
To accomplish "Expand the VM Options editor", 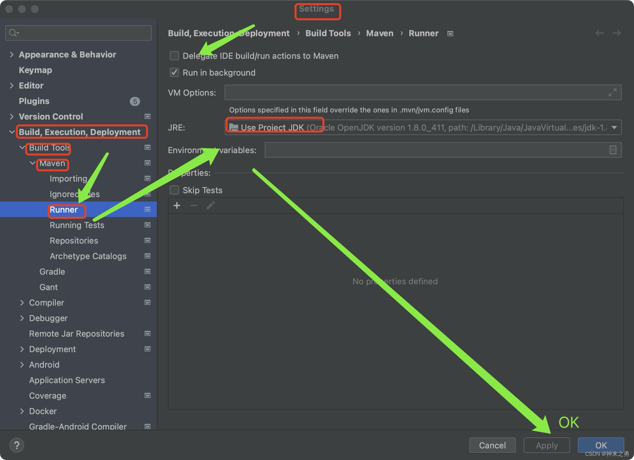I will (612, 93).
